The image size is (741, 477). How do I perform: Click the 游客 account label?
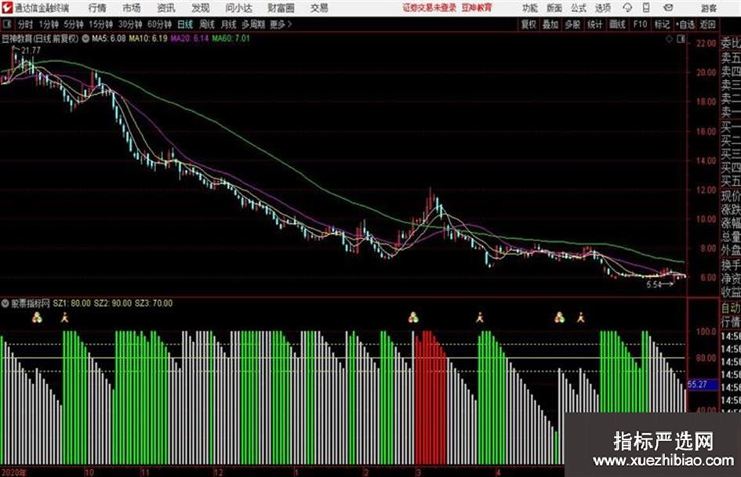[x=708, y=8]
